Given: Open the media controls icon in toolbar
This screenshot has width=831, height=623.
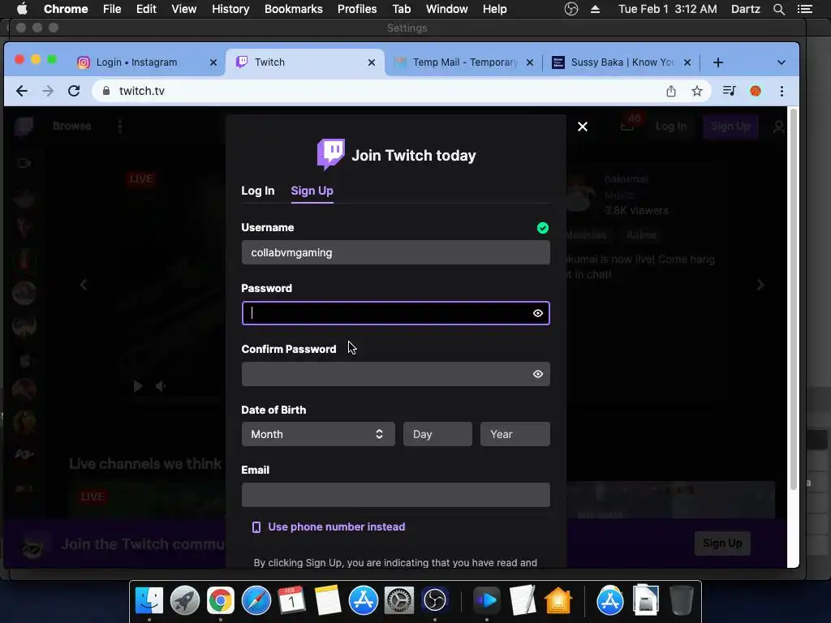Looking at the screenshot, I should pos(730,91).
